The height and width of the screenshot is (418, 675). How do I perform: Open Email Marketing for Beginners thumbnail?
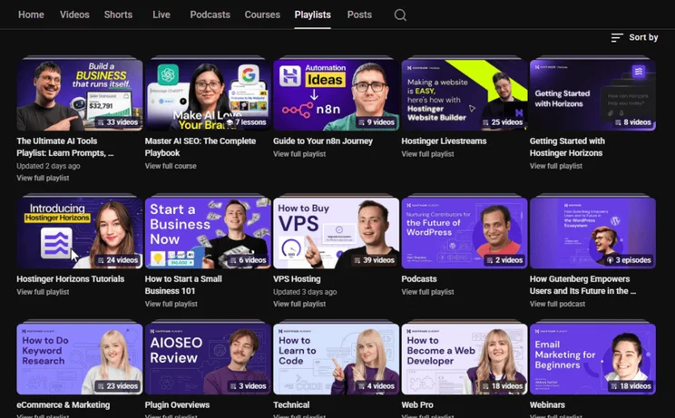[x=592, y=359]
